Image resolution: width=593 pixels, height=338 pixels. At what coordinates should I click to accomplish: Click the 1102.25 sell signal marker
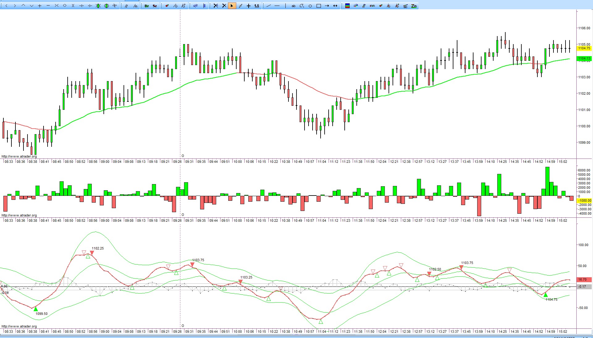coord(92,253)
